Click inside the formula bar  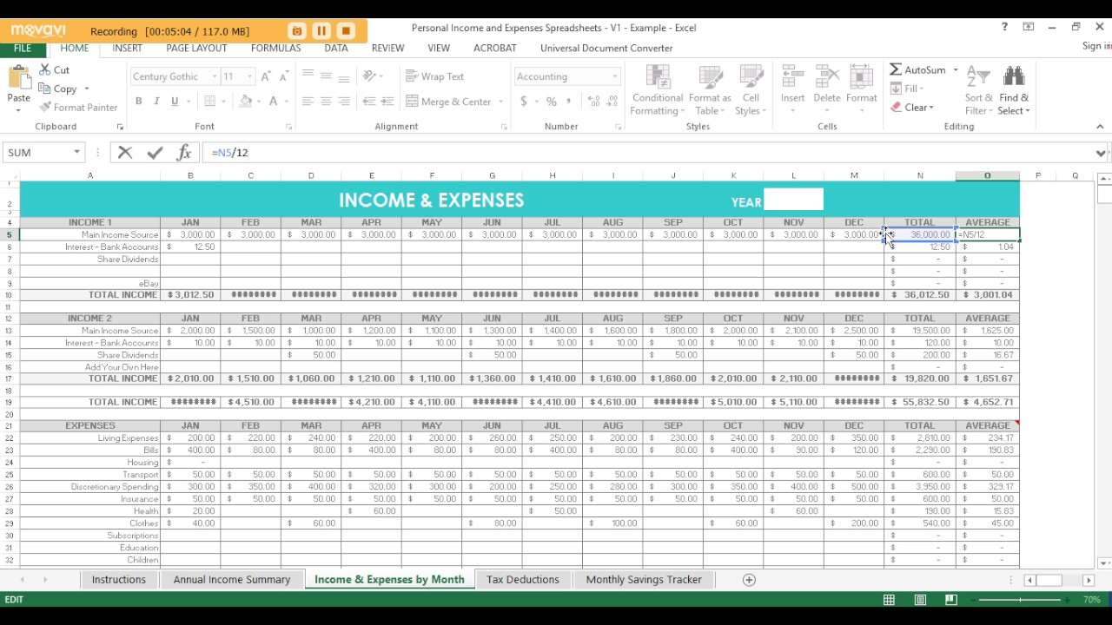click(x=347, y=152)
